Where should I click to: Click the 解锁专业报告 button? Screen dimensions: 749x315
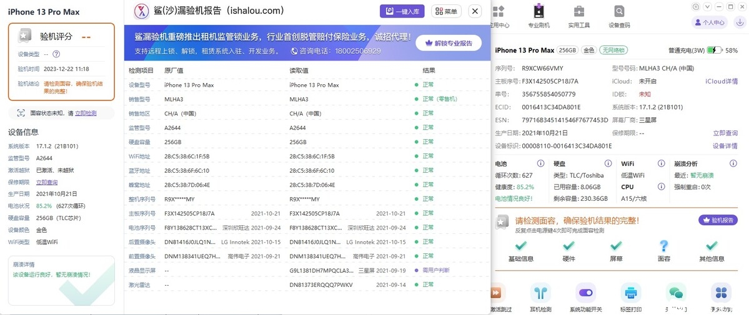coord(448,43)
